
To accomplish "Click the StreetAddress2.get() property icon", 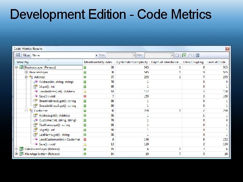I will click(x=35, y=106).
